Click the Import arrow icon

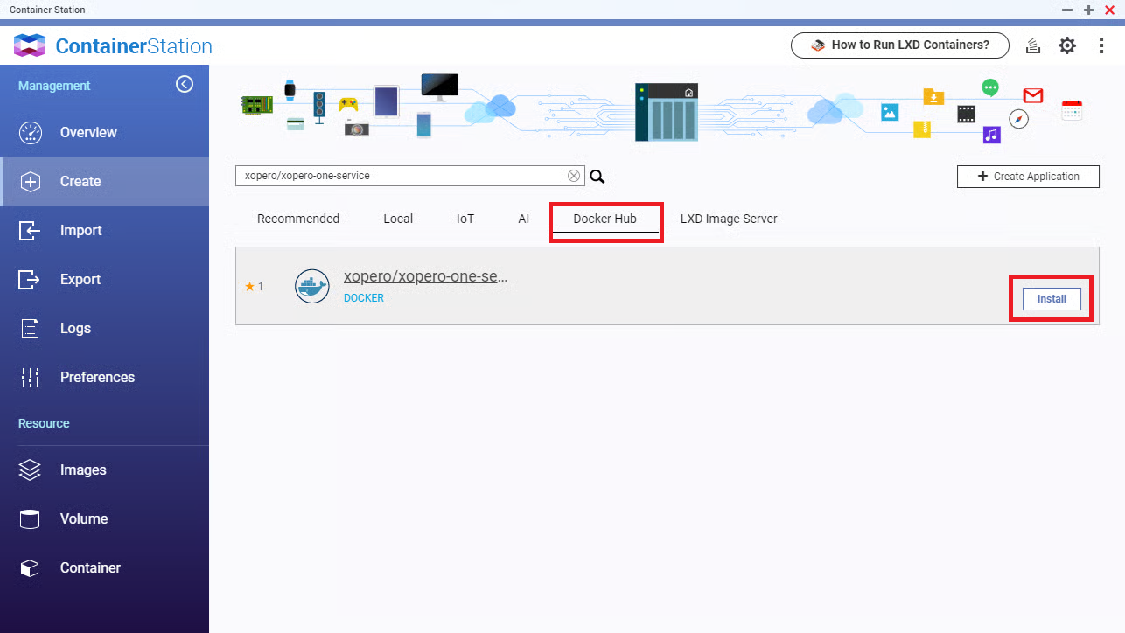click(30, 231)
